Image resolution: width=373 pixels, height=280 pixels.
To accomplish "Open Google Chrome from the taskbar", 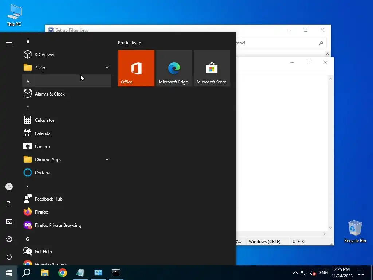I will [63, 273].
